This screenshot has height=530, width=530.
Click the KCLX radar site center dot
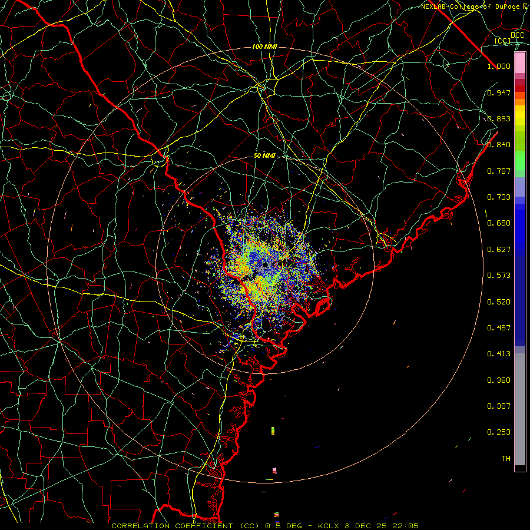(265, 264)
